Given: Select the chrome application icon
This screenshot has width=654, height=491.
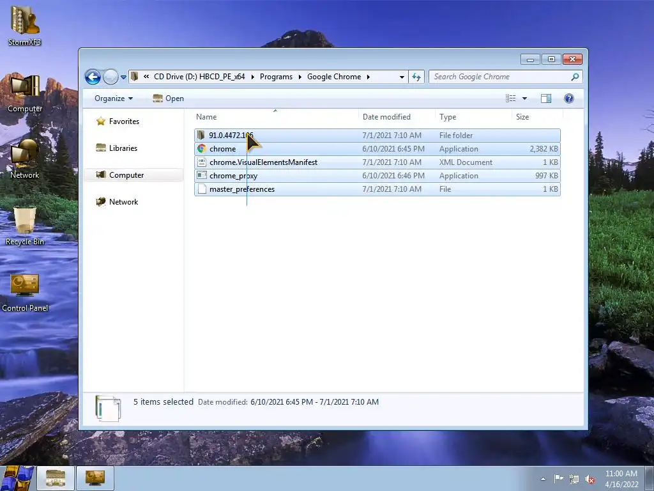Looking at the screenshot, I should click(x=201, y=148).
